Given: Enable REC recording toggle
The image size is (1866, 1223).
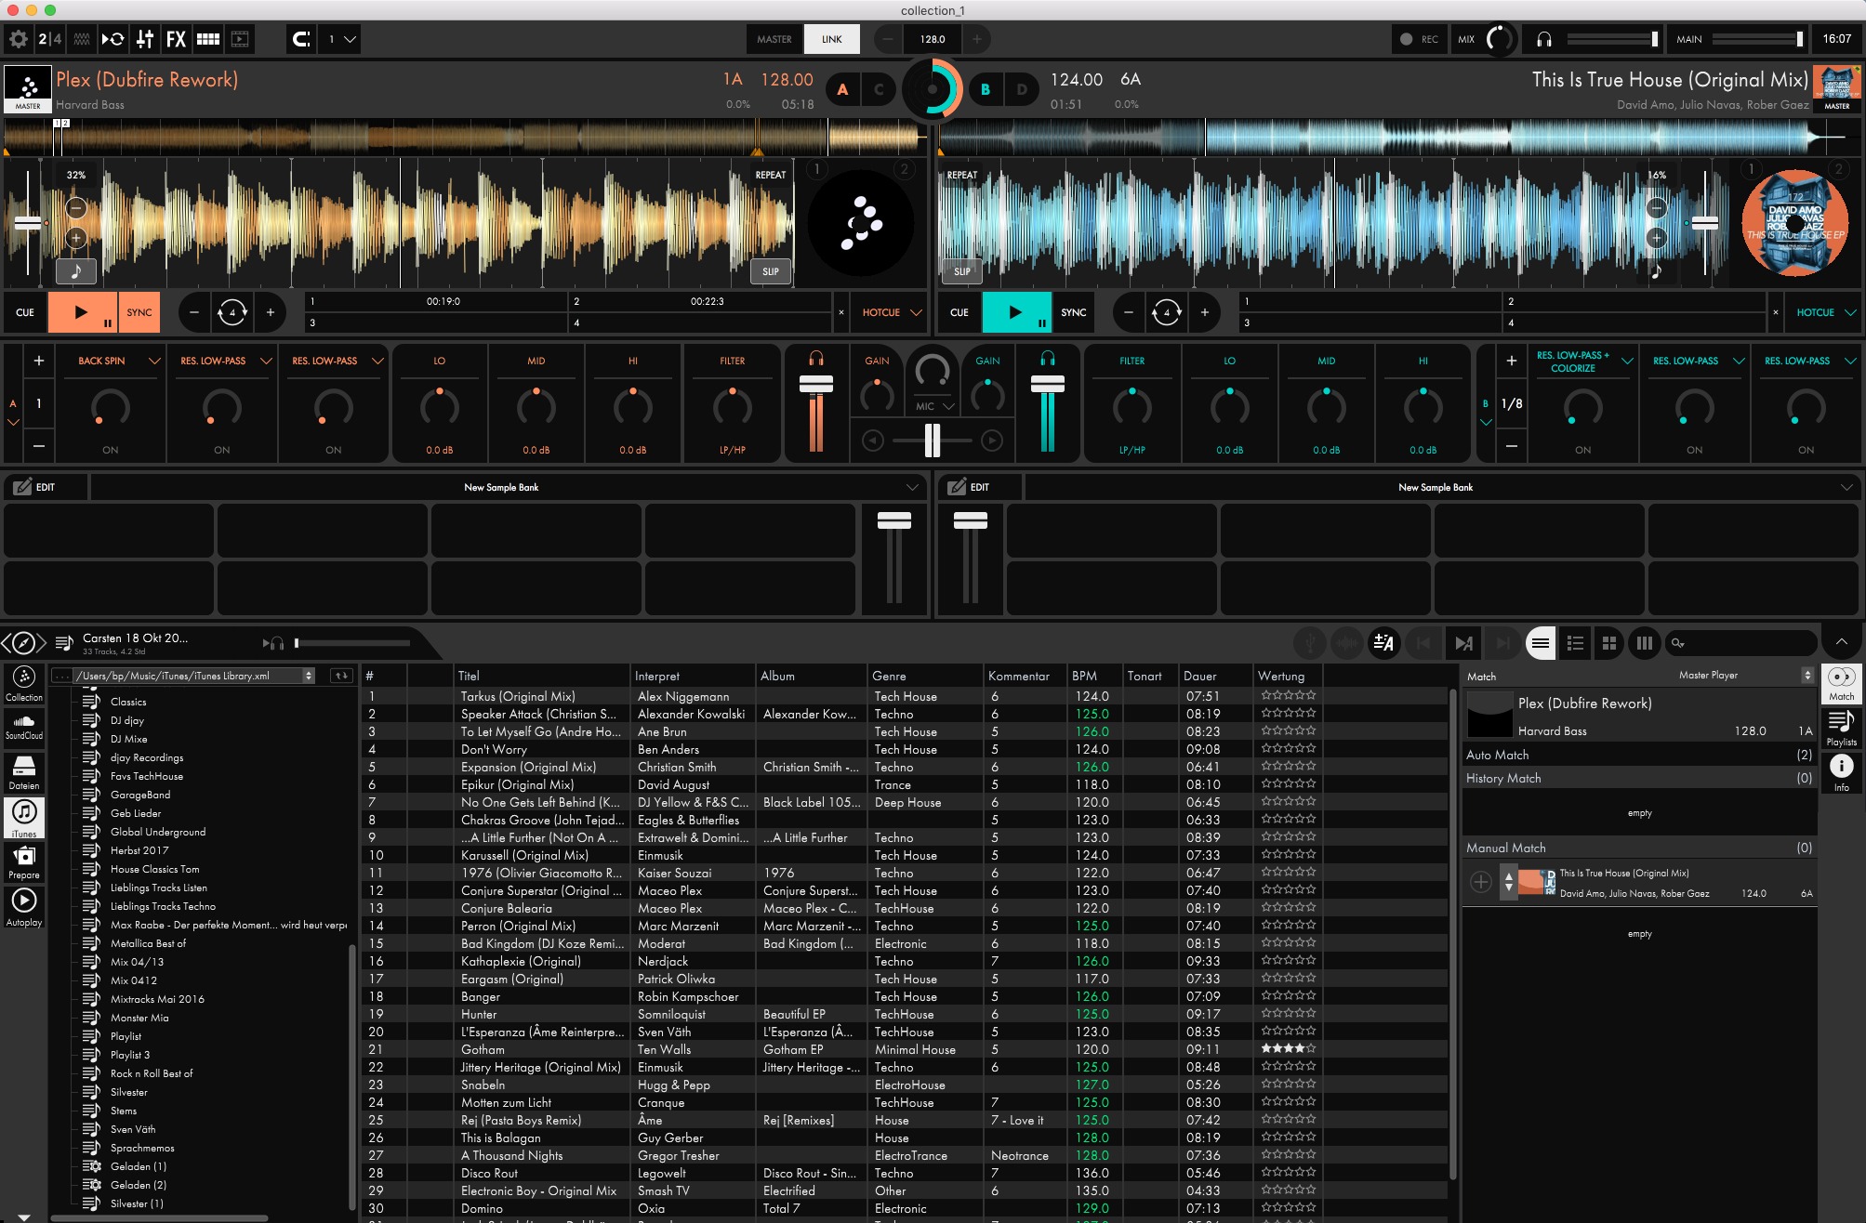Looking at the screenshot, I should pos(1418,39).
